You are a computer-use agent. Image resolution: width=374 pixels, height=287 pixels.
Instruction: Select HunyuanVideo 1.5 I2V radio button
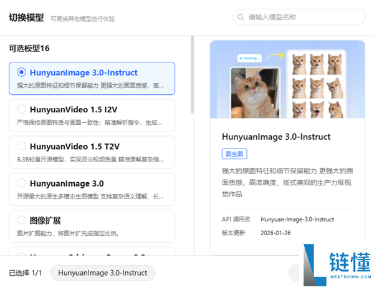pos(21,109)
